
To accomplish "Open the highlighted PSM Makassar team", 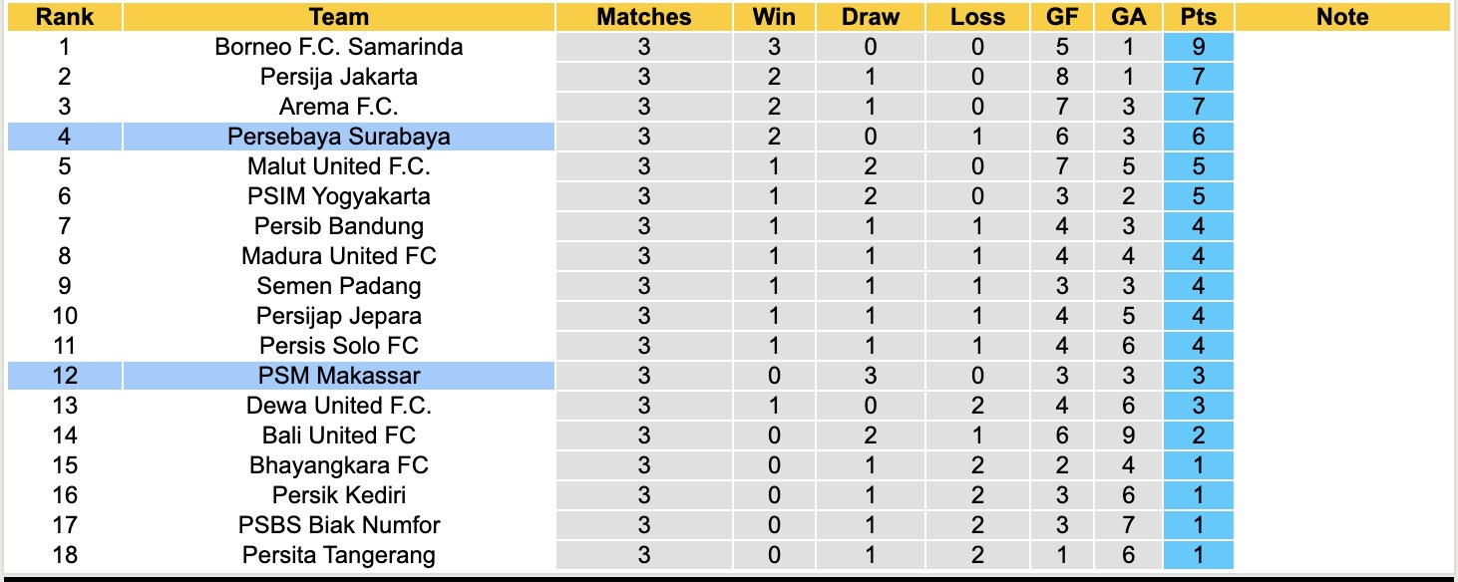I will 339,376.
